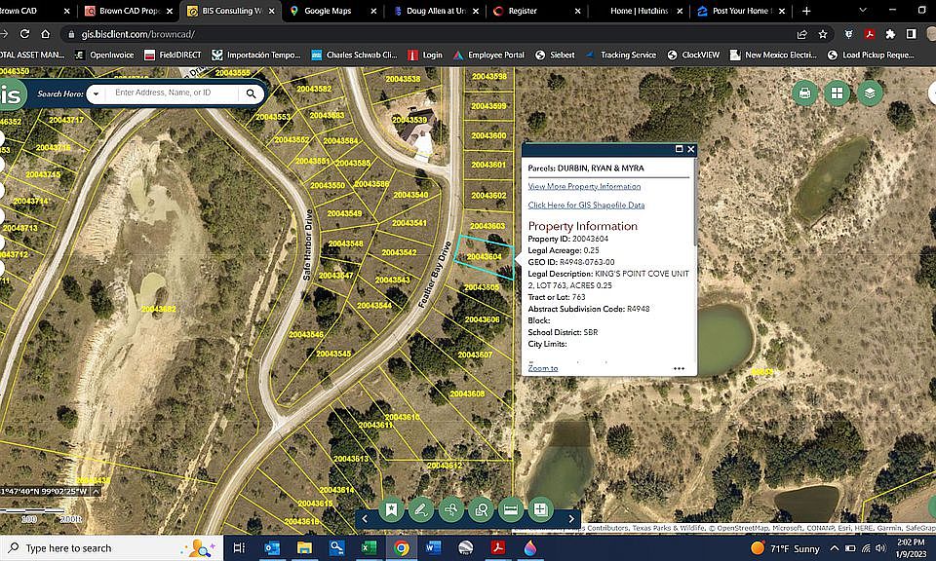Open the basemap gallery grid icon
The image size is (936, 561).
point(837,93)
